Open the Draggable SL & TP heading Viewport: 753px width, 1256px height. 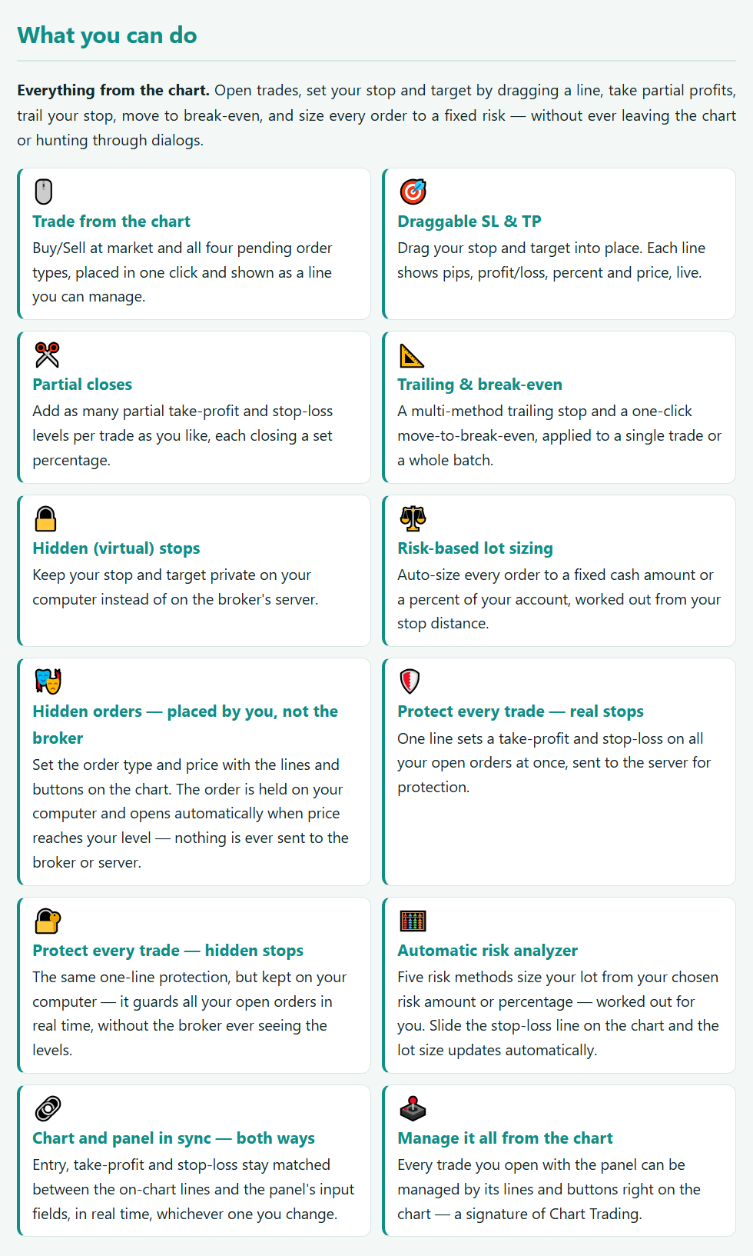pos(469,222)
